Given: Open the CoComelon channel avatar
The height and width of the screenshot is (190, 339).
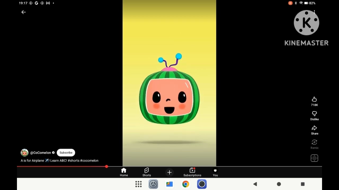Looking at the screenshot, I should (25, 153).
